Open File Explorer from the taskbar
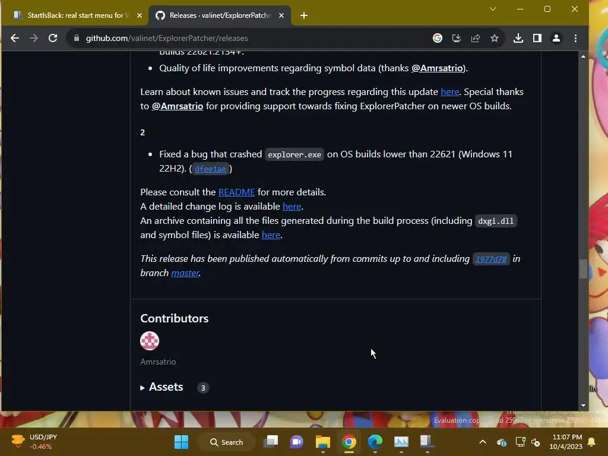The image size is (608, 456). [x=322, y=442]
